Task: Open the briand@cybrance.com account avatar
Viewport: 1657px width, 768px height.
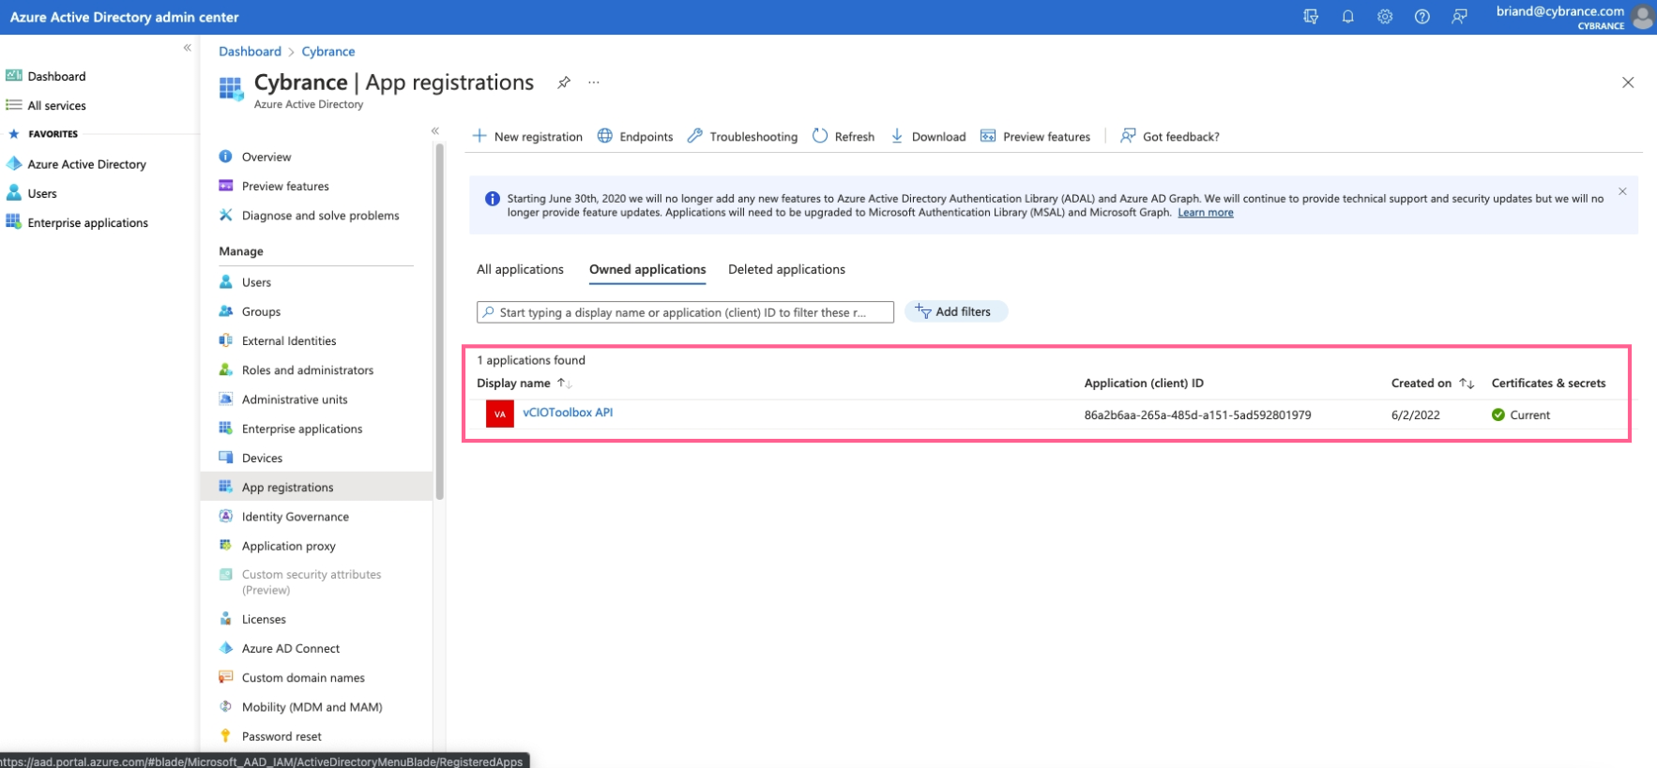Action: tap(1643, 17)
